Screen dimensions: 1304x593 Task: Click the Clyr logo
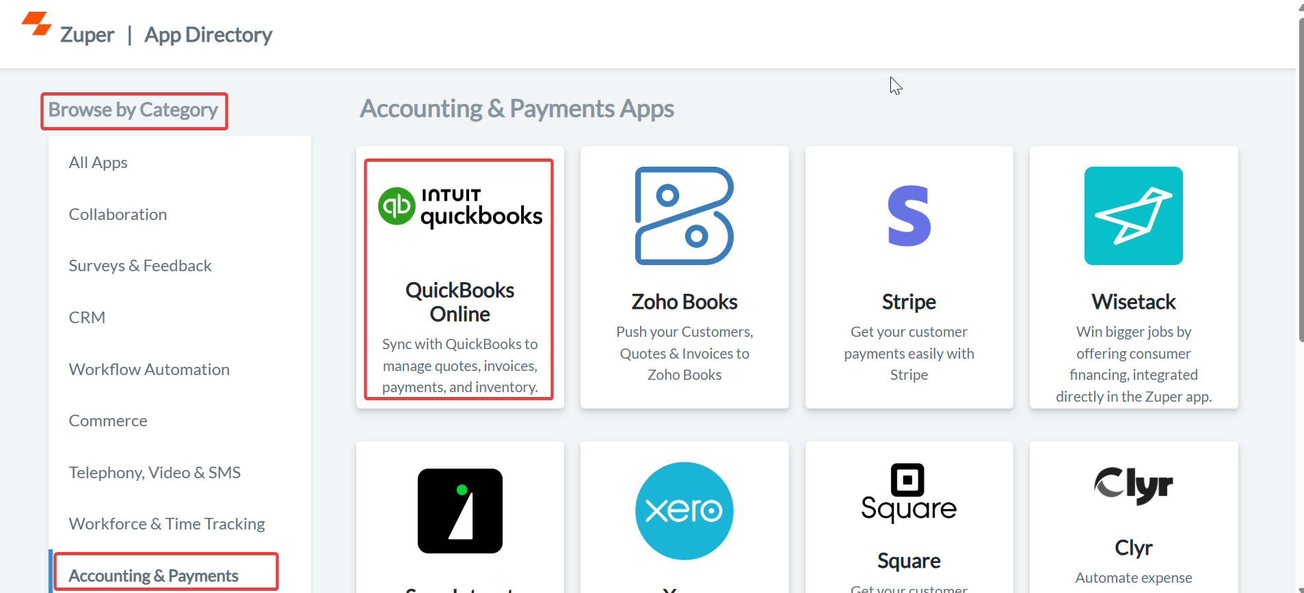click(x=1134, y=486)
